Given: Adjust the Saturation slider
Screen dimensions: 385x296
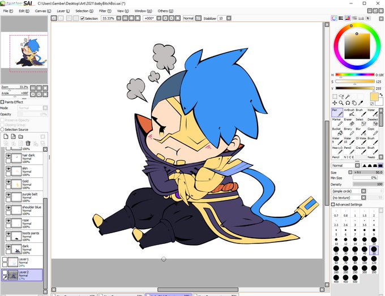Looking at the screenshot, I should [x=355, y=81].
